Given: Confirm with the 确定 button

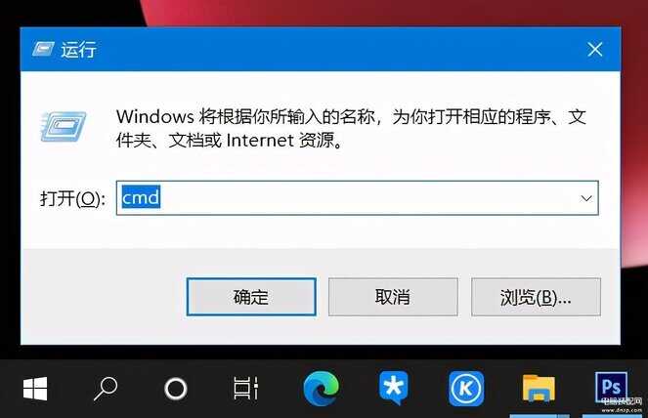Looking at the screenshot, I should pyautogui.click(x=251, y=297).
